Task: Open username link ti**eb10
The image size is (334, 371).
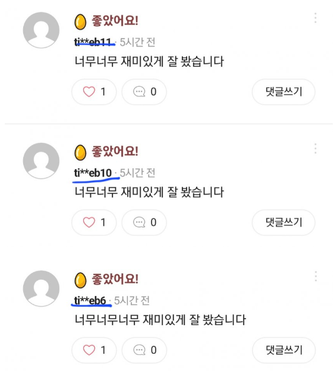Action: click(x=93, y=173)
